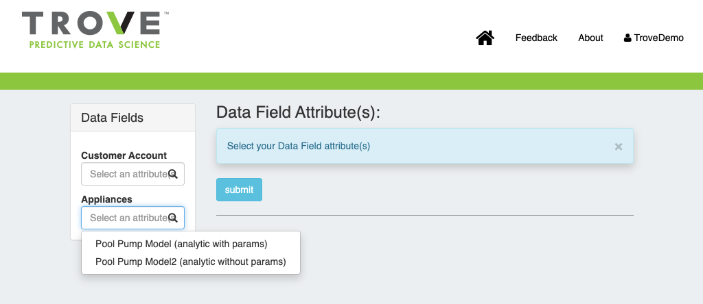The width and height of the screenshot is (703, 304).
Task: Focus the Customer Account attribute field
Action: [127, 174]
